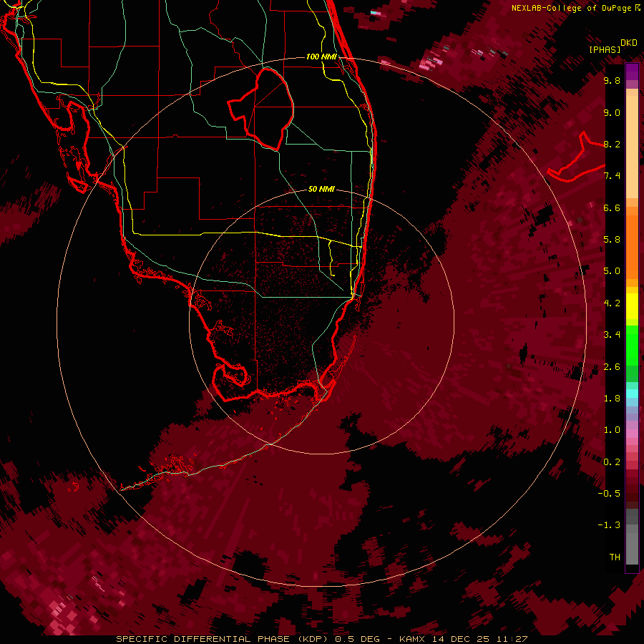Pick the yellow swatch beside 4.2
The width and height of the screenshot is (644, 644).
pyautogui.click(x=632, y=306)
